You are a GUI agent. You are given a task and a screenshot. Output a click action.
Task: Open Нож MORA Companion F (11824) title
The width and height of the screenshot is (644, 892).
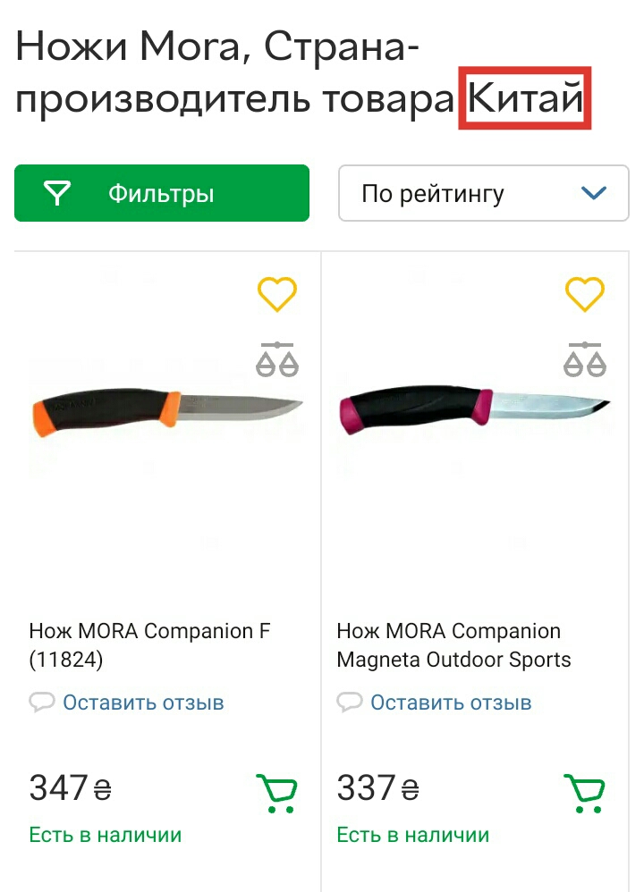[x=149, y=645]
